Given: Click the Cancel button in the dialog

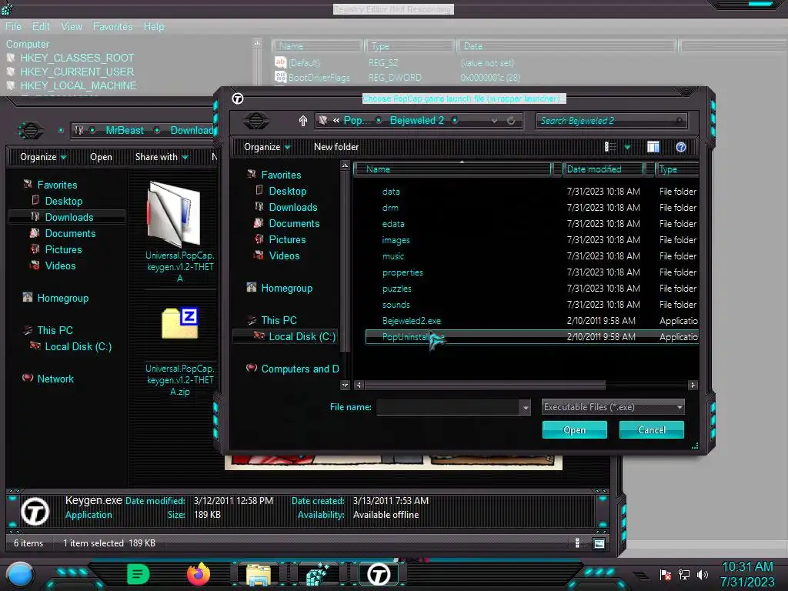Looking at the screenshot, I should 651,429.
